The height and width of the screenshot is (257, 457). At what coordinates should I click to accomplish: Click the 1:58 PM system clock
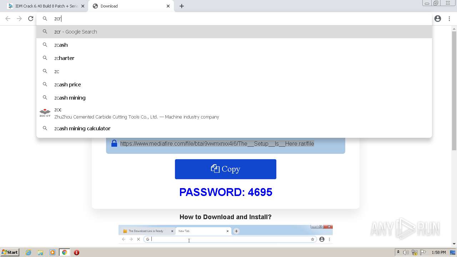coord(439,252)
